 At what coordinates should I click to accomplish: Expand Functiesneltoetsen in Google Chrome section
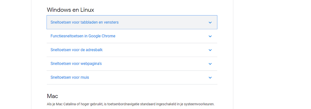[x=132, y=36]
